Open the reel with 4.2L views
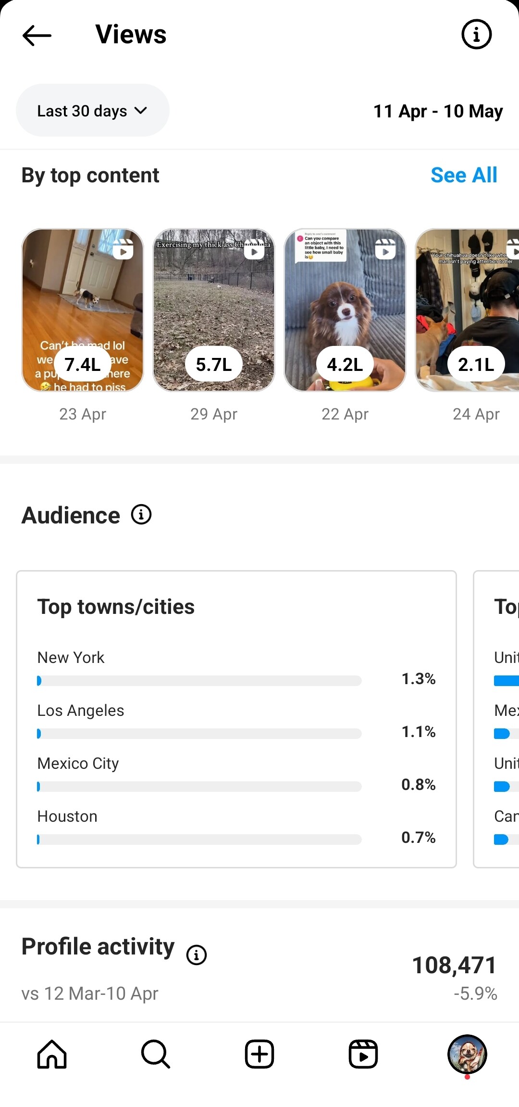 coord(345,310)
